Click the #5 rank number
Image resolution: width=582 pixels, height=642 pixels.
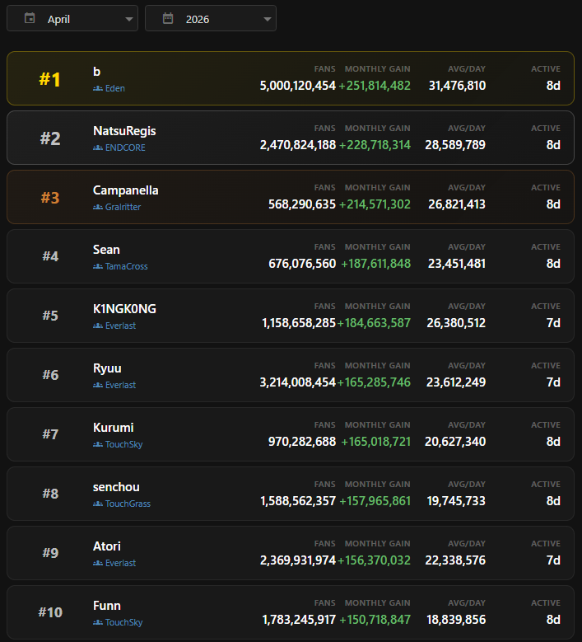click(50, 316)
